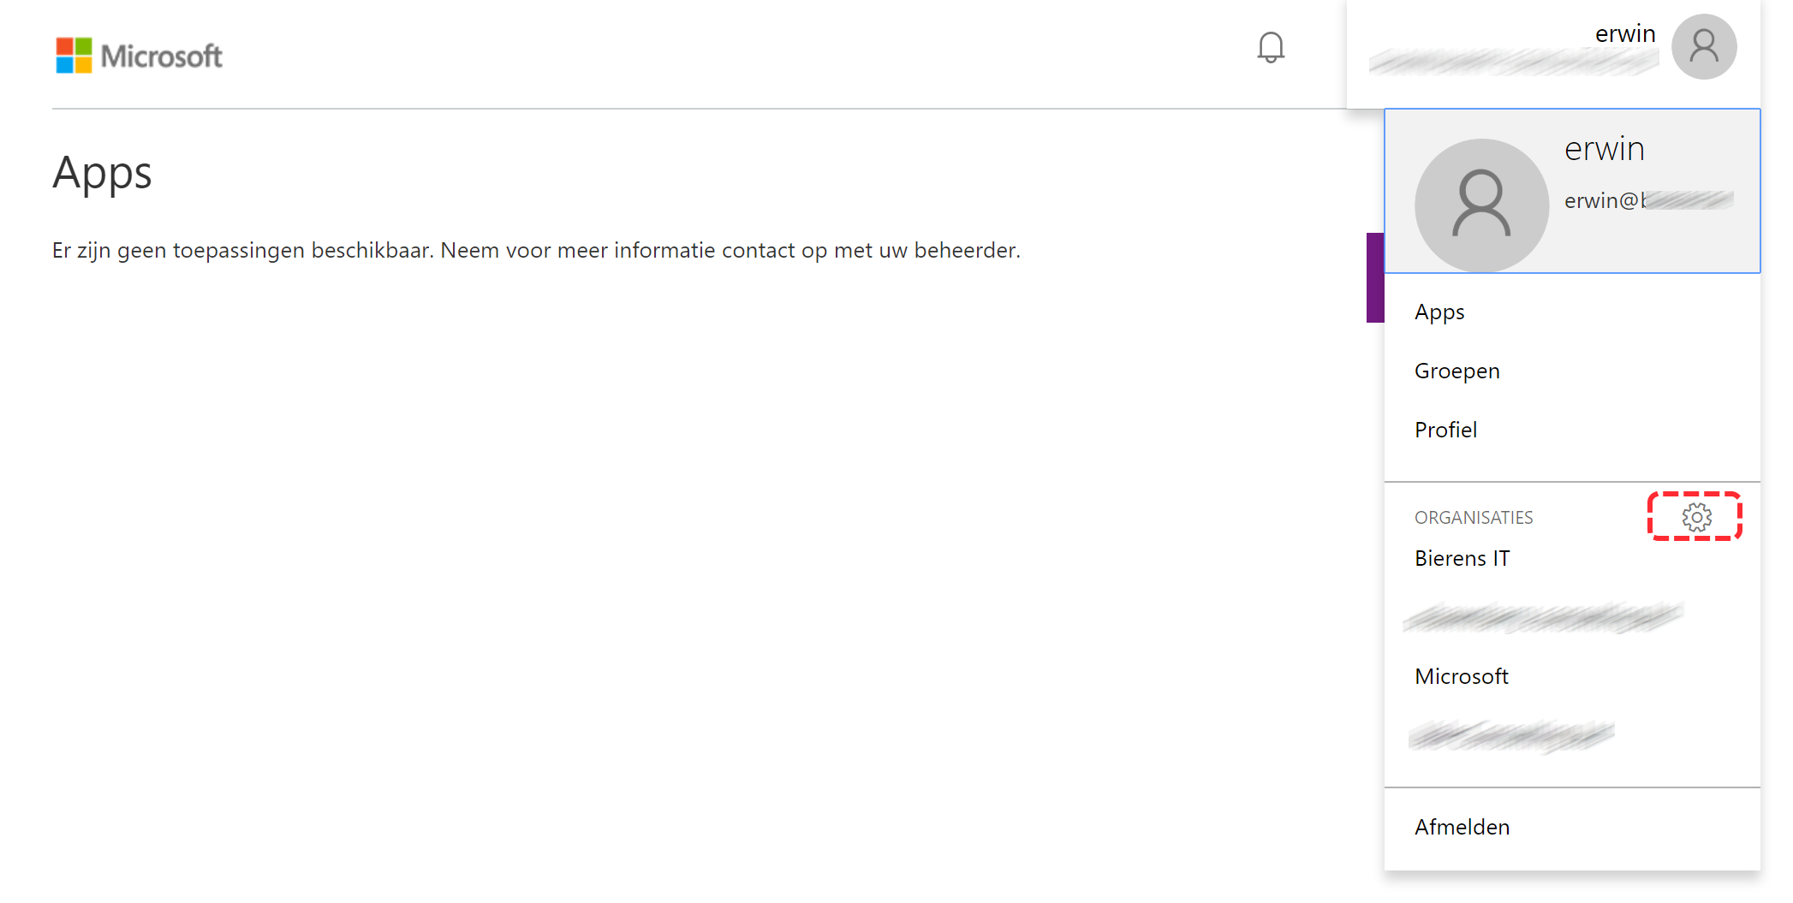
Task: Click Afmelden to sign out
Action: point(1462,827)
